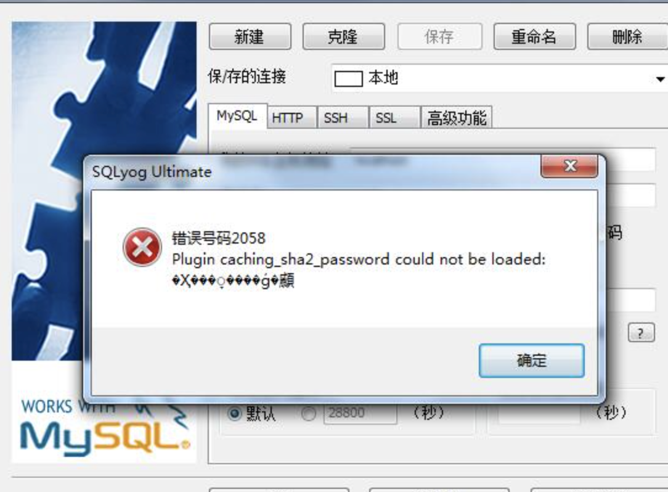The height and width of the screenshot is (492, 668).
Task: Click the 新建 button
Action: [250, 36]
